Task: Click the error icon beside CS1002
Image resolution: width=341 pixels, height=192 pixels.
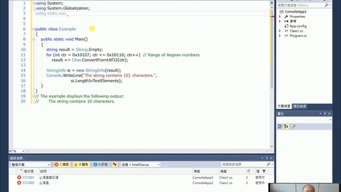Action: click(19, 183)
